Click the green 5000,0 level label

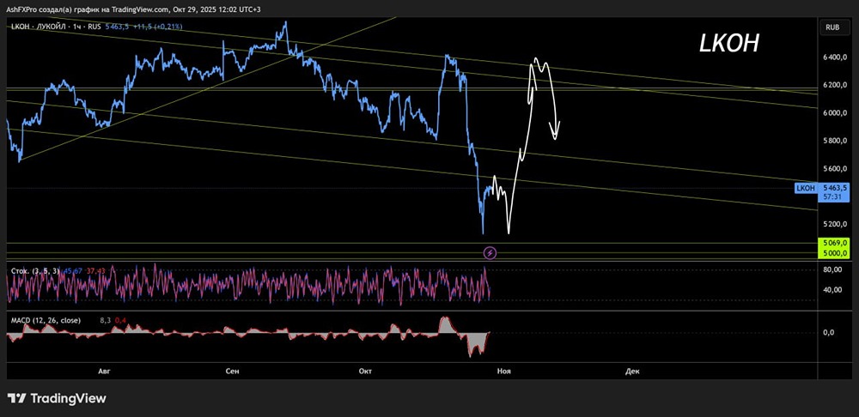pyautogui.click(x=832, y=251)
